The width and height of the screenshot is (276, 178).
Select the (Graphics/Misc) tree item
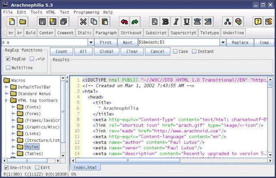(x=42, y=127)
